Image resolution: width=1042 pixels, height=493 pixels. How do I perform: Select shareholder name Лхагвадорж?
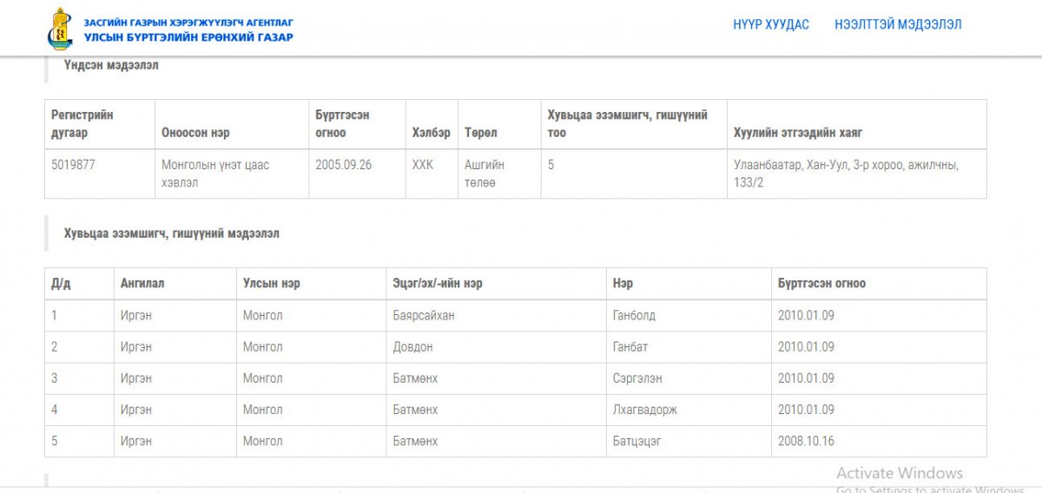tap(644, 410)
